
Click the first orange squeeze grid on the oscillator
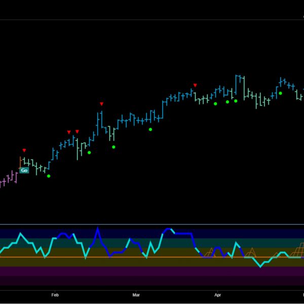[x=209, y=252]
